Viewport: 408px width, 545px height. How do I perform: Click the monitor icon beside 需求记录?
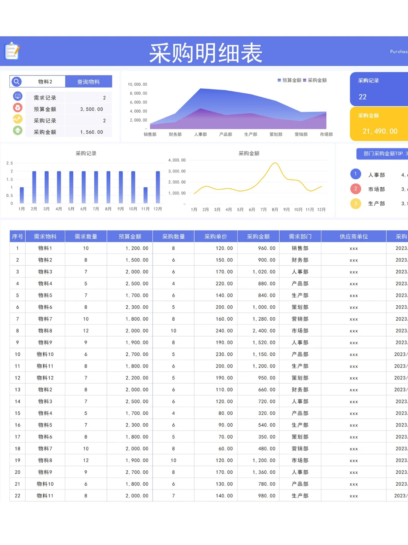[x=17, y=96]
